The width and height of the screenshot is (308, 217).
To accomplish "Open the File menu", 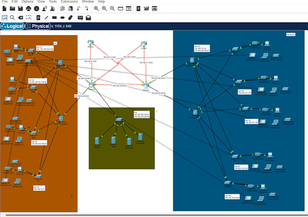I will 5,1.
